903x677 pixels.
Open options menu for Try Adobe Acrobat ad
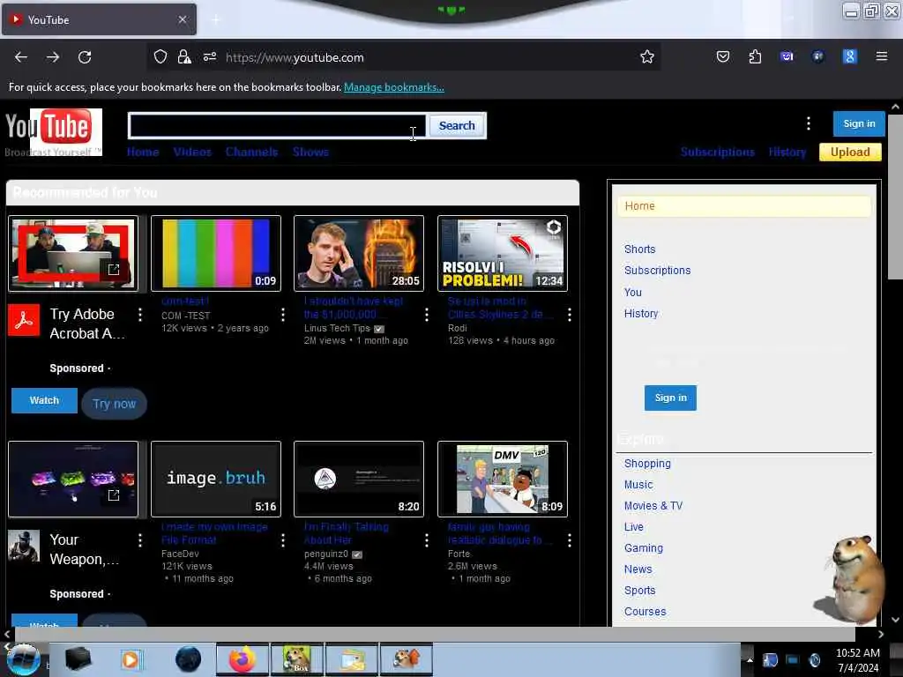click(x=140, y=315)
